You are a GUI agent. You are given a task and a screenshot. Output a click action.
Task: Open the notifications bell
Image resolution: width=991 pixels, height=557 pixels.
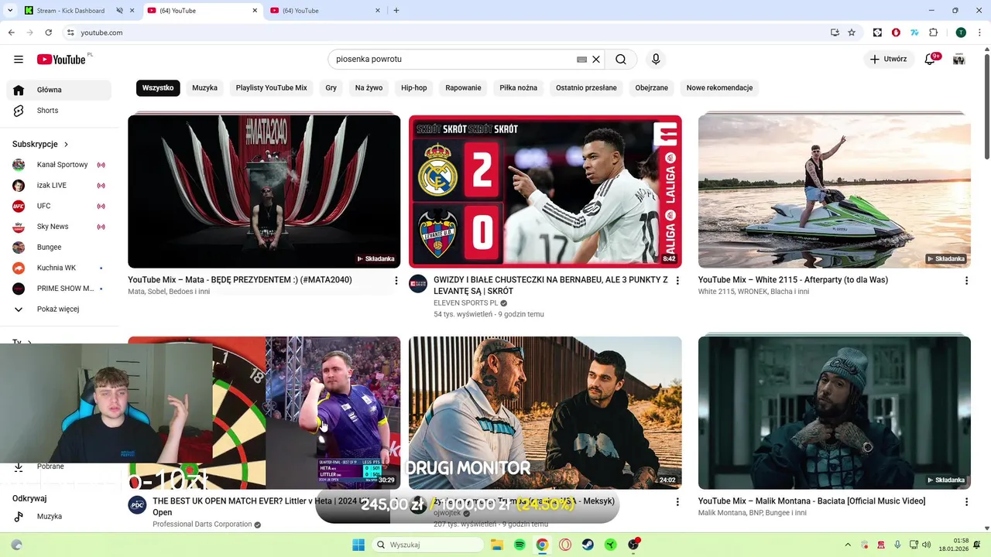[x=930, y=60]
